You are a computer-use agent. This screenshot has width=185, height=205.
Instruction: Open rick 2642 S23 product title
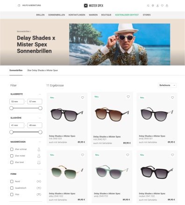tap(62, 136)
